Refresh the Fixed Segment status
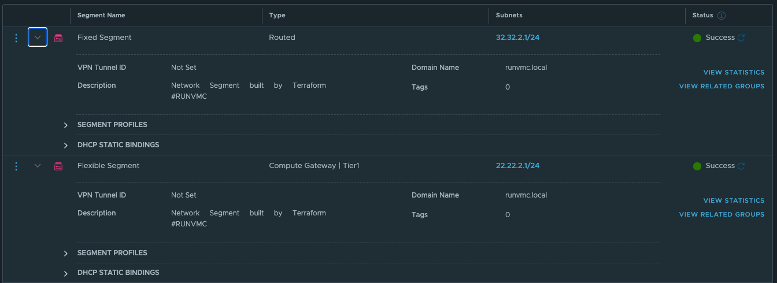Viewport: 777px width, 283px height. click(741, 38)
